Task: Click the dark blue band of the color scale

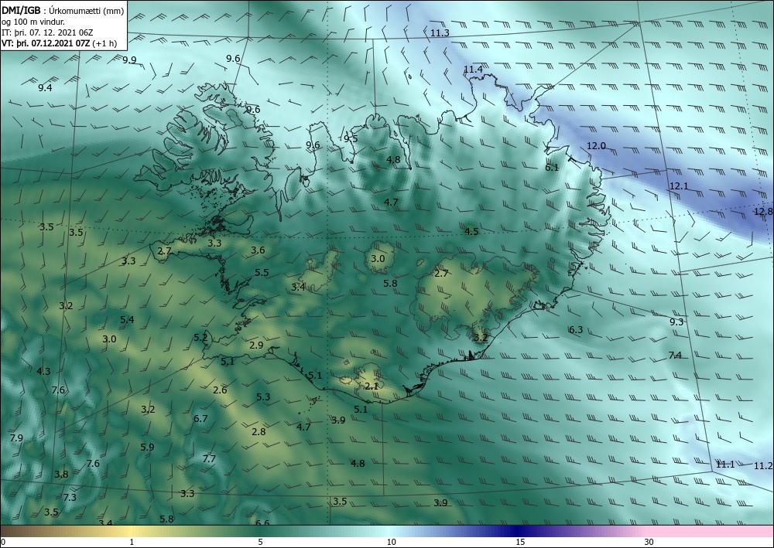Action: pyautogui.click(x=515, y=531)
